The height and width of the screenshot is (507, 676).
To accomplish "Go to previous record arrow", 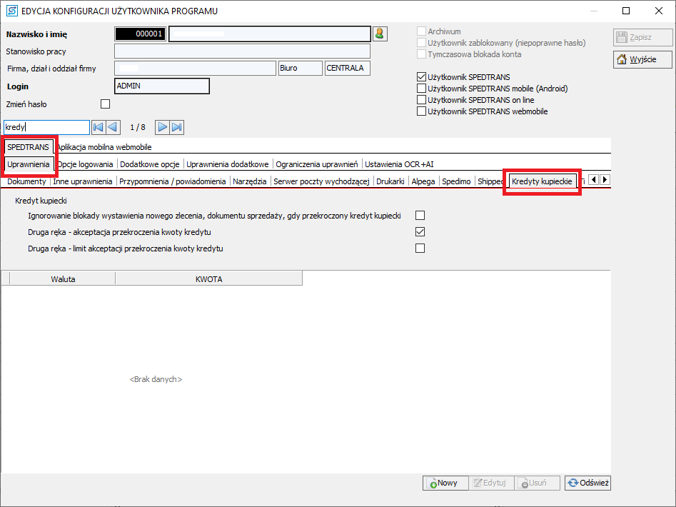I will pos(113,127).
